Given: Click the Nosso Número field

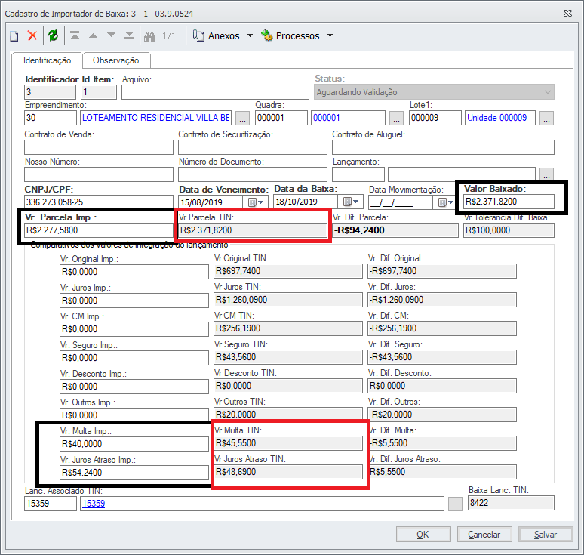Looking at the screenshot, I should coord(99,174).
